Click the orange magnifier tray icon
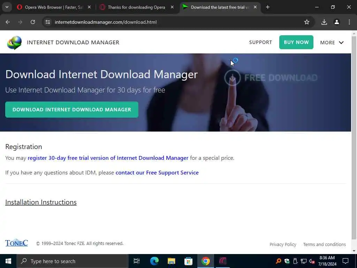 [278, 261]
